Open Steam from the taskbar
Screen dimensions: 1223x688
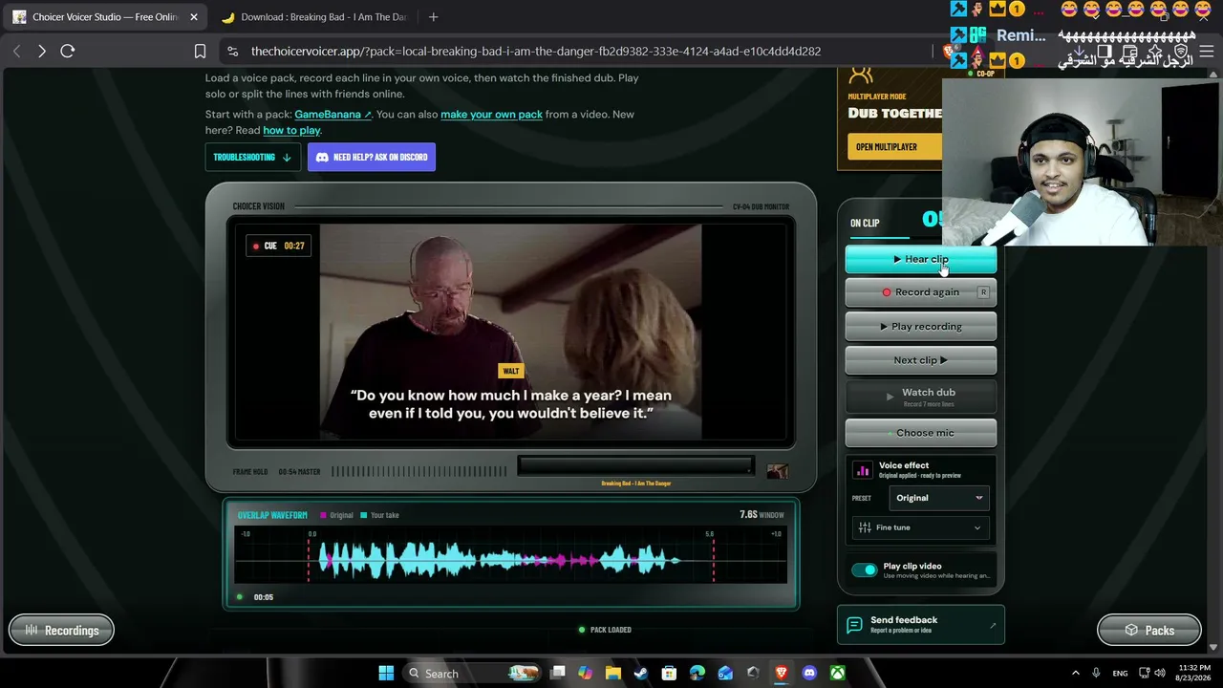(641, 674)
